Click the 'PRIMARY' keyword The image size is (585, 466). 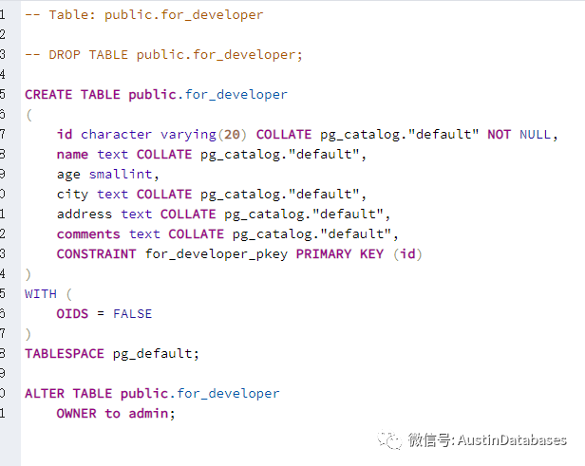pos(324,253)
